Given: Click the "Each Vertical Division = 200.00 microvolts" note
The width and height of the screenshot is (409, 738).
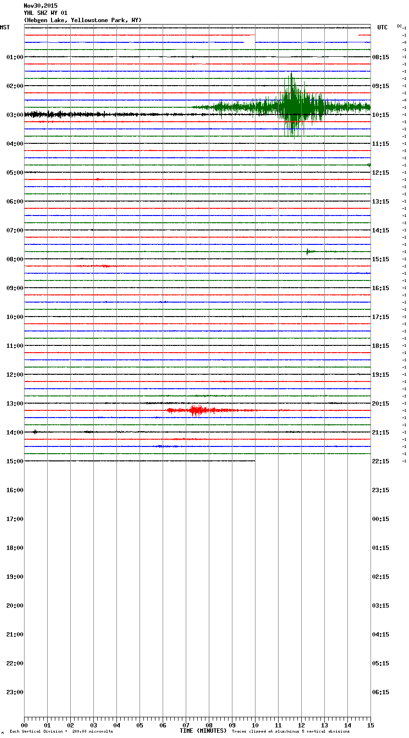Looking at the screenshot, I should point(61,732).
